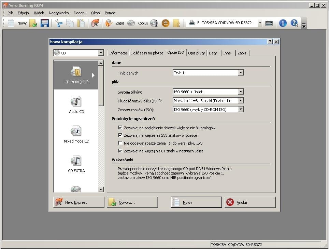Click the compilation list scrollbar down arrow

coord(101,189)
